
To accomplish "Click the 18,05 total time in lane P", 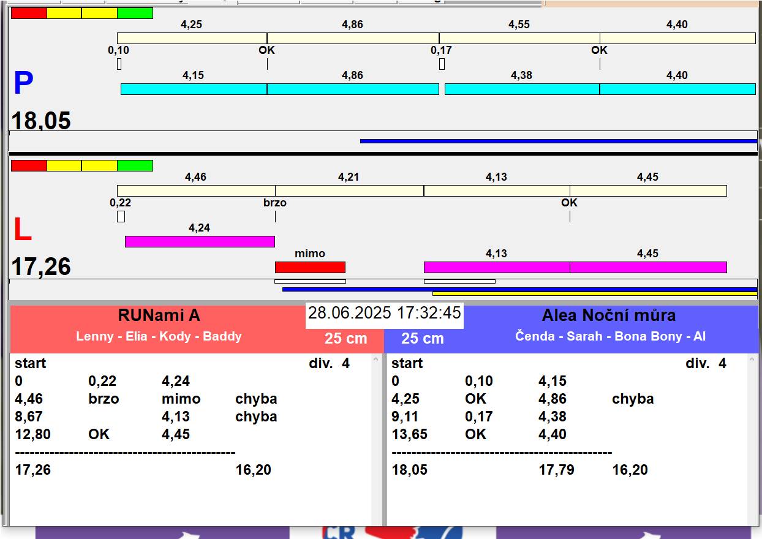I will [41, 121].
